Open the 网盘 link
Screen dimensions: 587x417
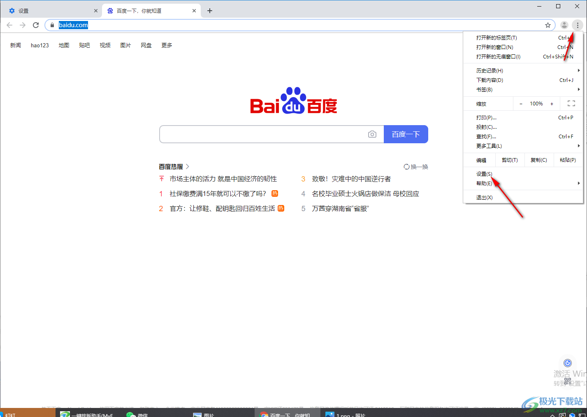pos(146,45)
